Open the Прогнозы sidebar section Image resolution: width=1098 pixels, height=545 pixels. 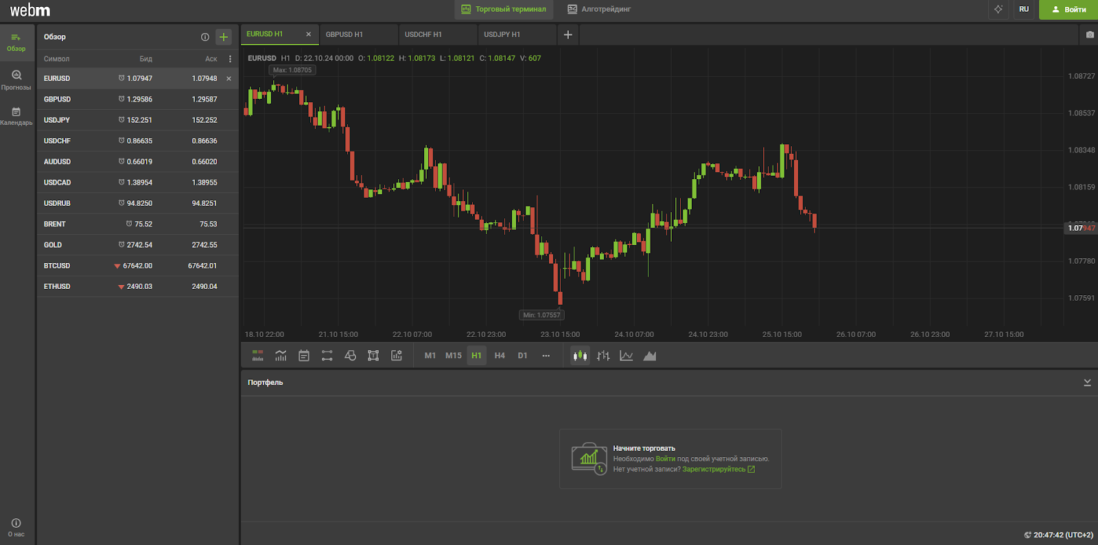tap(16, 80)
